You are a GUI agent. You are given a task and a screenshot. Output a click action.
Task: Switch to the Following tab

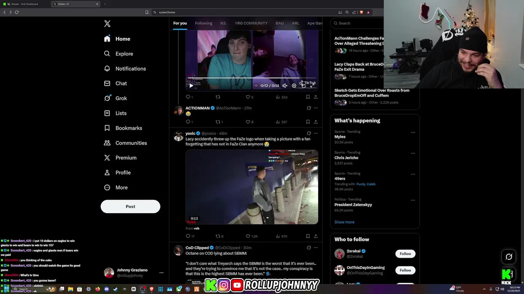(x=203, y=23)
